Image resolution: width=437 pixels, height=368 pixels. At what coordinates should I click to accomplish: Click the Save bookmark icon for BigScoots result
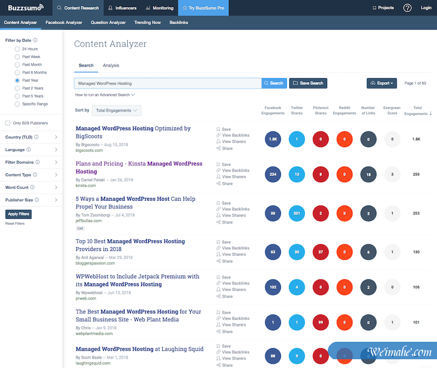pyautogui.click(x=218, y=129)
